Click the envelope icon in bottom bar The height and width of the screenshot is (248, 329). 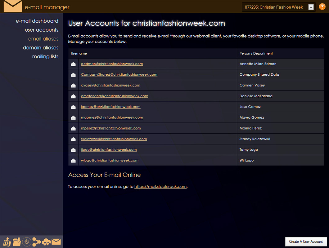coord(56,241)
